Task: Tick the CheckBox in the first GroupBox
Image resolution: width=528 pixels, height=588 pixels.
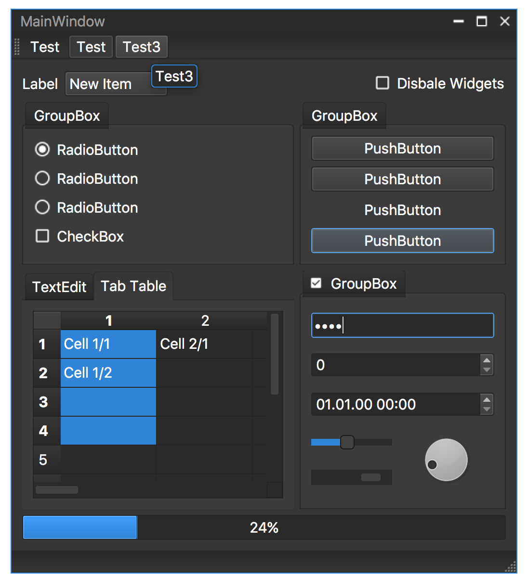Action: 42,236
